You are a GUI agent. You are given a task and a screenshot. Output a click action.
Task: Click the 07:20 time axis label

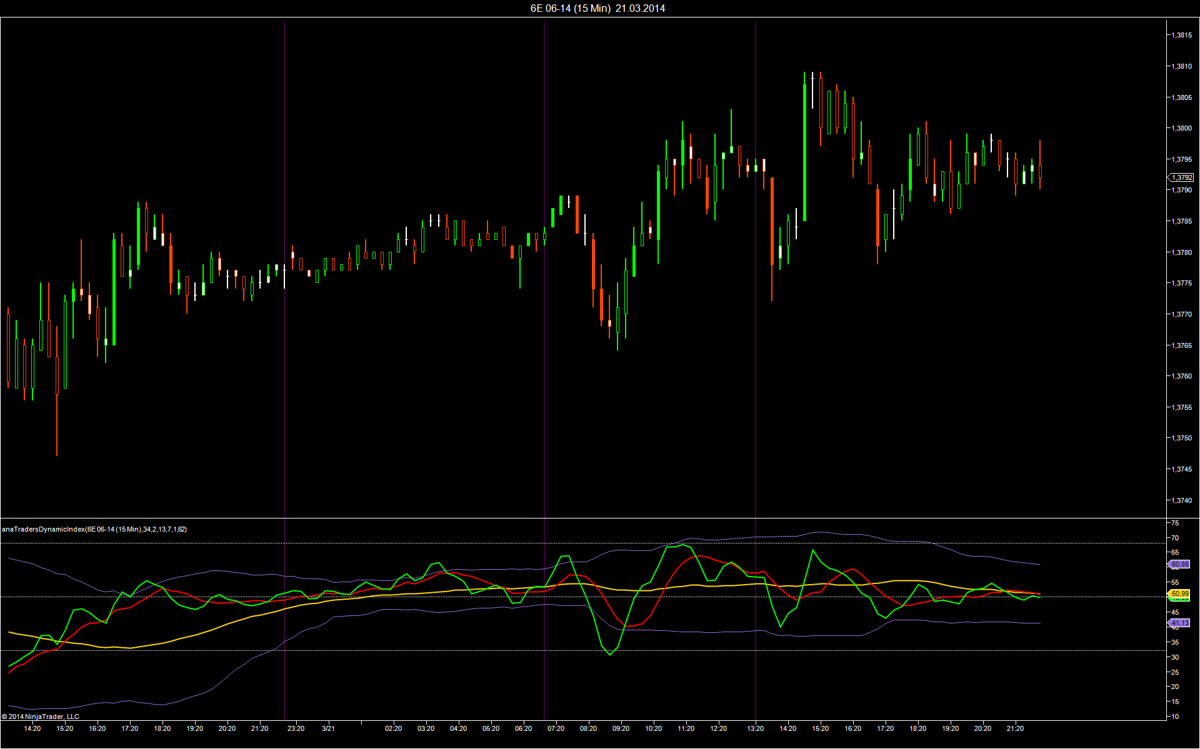556,728
